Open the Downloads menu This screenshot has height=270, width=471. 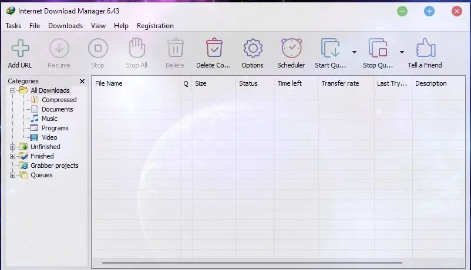click(66, 26)
